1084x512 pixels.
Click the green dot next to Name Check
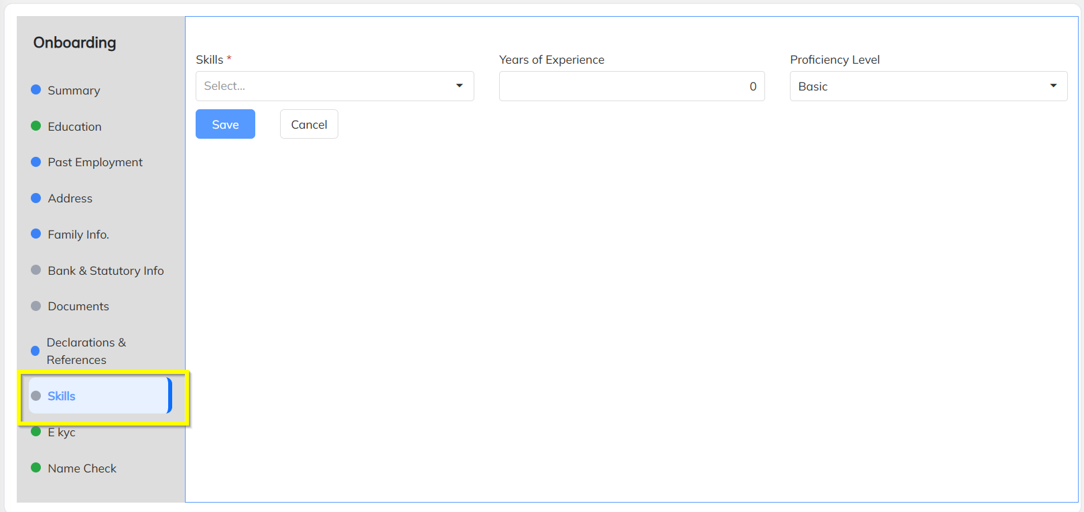[36, 468]
